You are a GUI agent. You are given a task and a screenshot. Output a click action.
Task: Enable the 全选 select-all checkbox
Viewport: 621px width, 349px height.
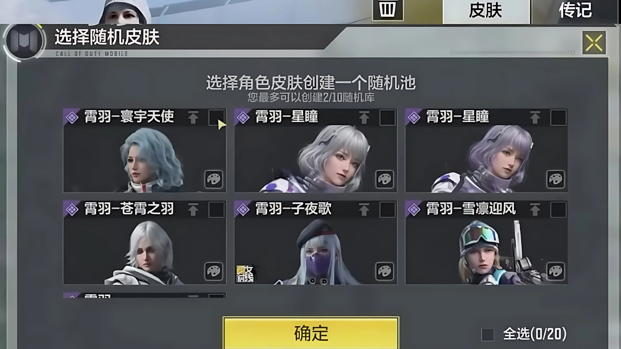(x=488, y=334)
